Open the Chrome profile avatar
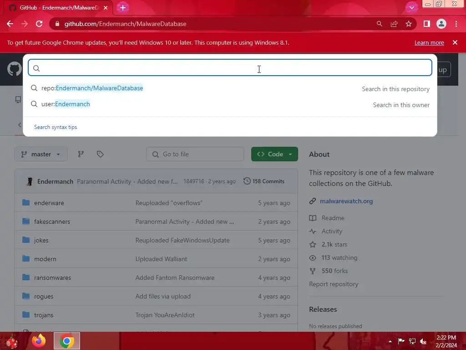466x350 pixels. pyautogui.click(x=441, y=24)
